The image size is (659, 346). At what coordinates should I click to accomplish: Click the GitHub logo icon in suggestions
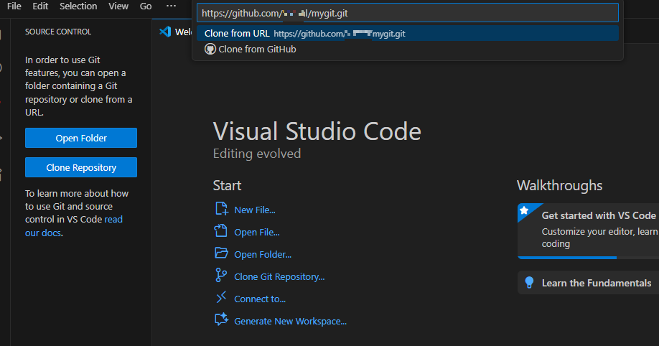pos(210,50)
